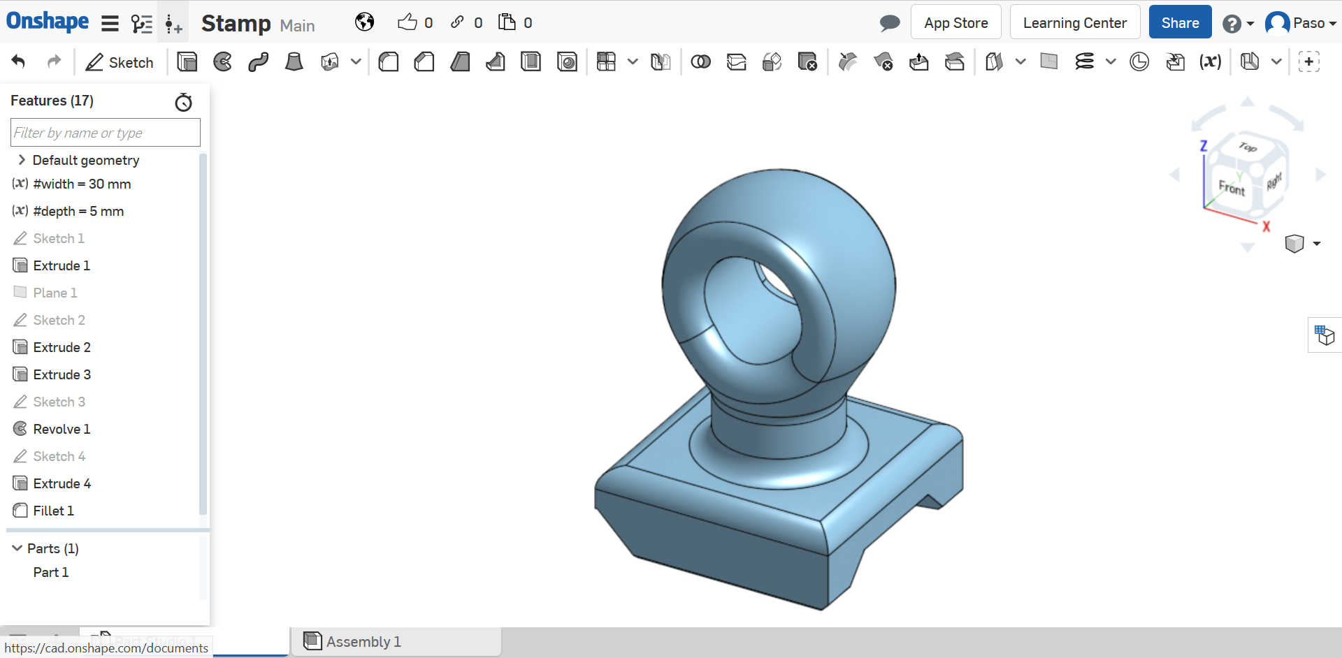Select the Modify fillet tool
This screenshot has height=658, width=1342.
(848, 62)
